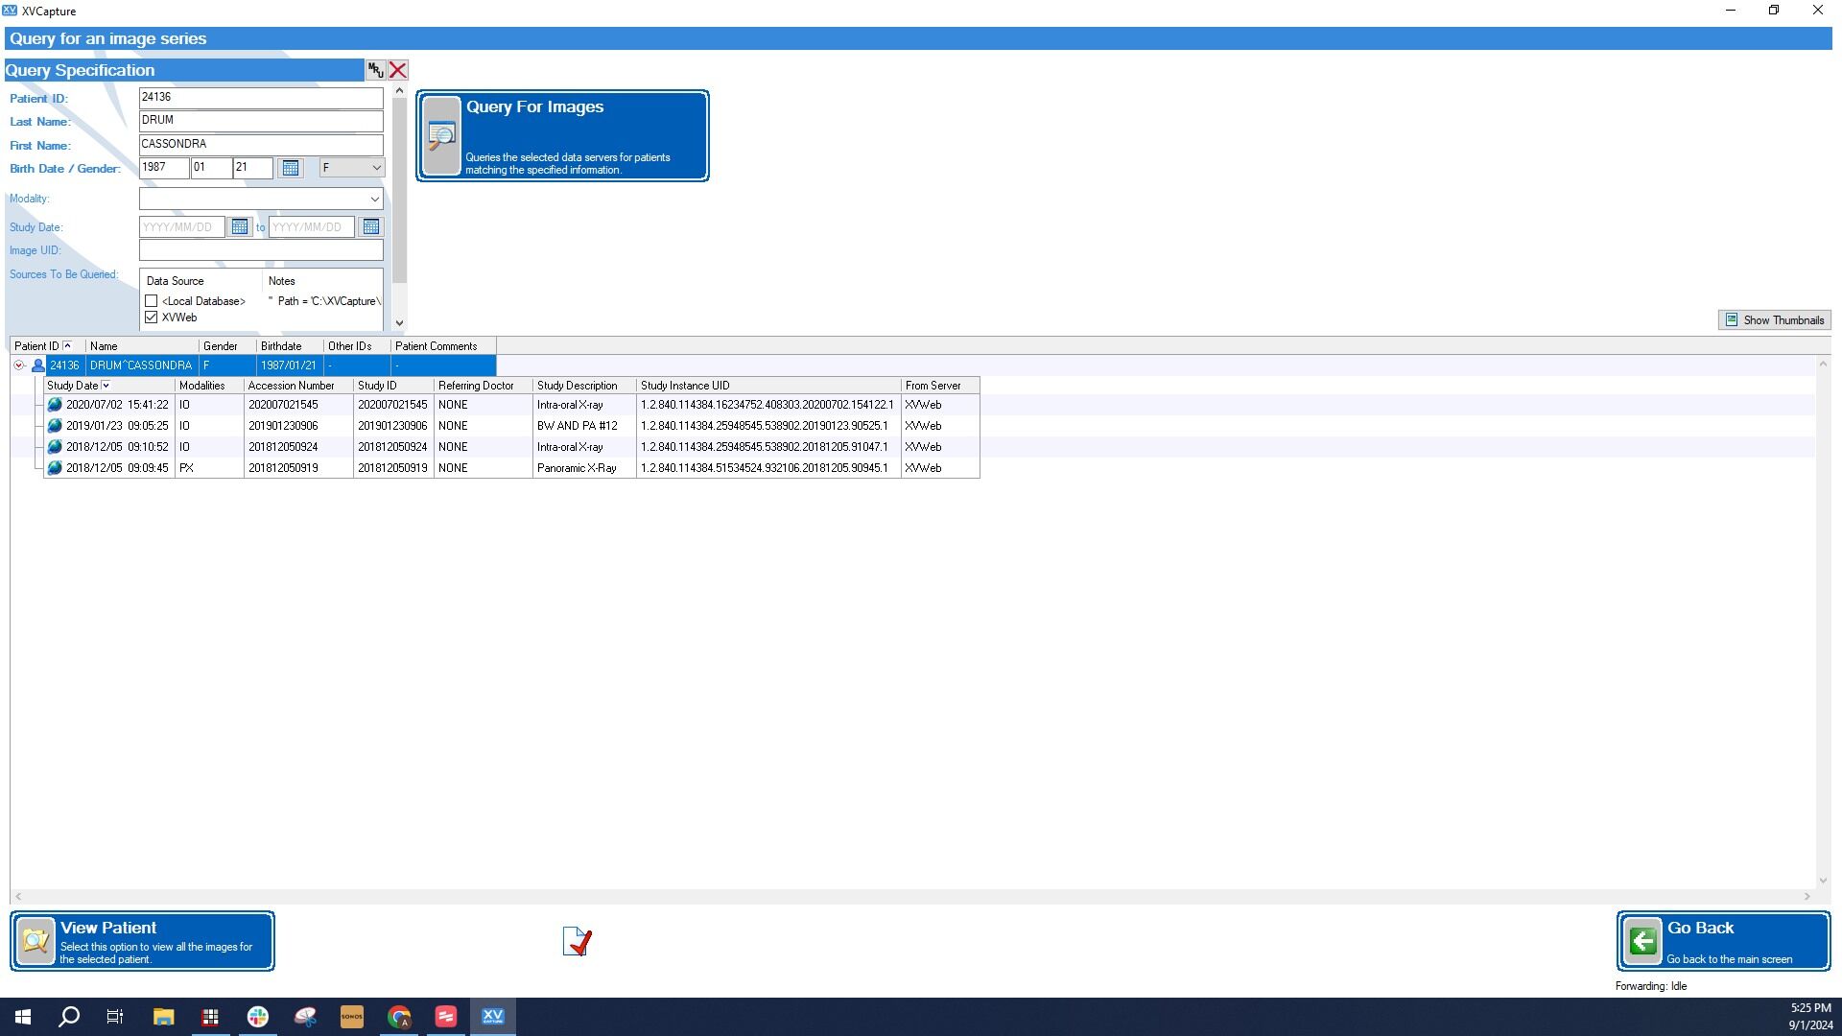Open the Gender dropdown

[352, 168]
